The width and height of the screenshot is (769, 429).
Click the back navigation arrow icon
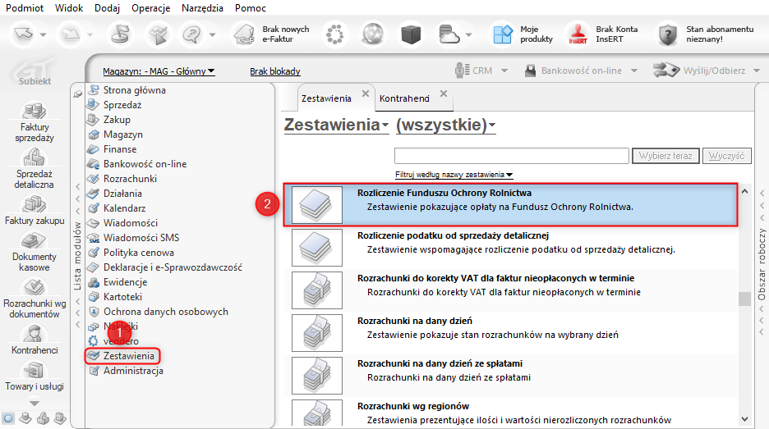[24, 34]
